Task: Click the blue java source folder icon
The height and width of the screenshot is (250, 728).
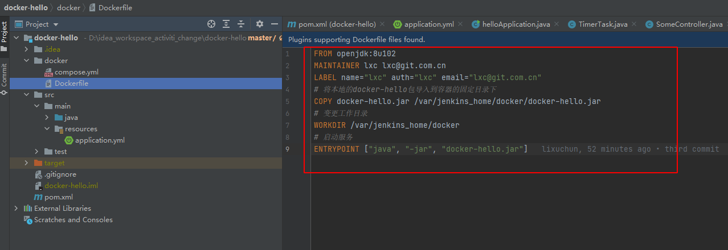Action: point(59,118)
